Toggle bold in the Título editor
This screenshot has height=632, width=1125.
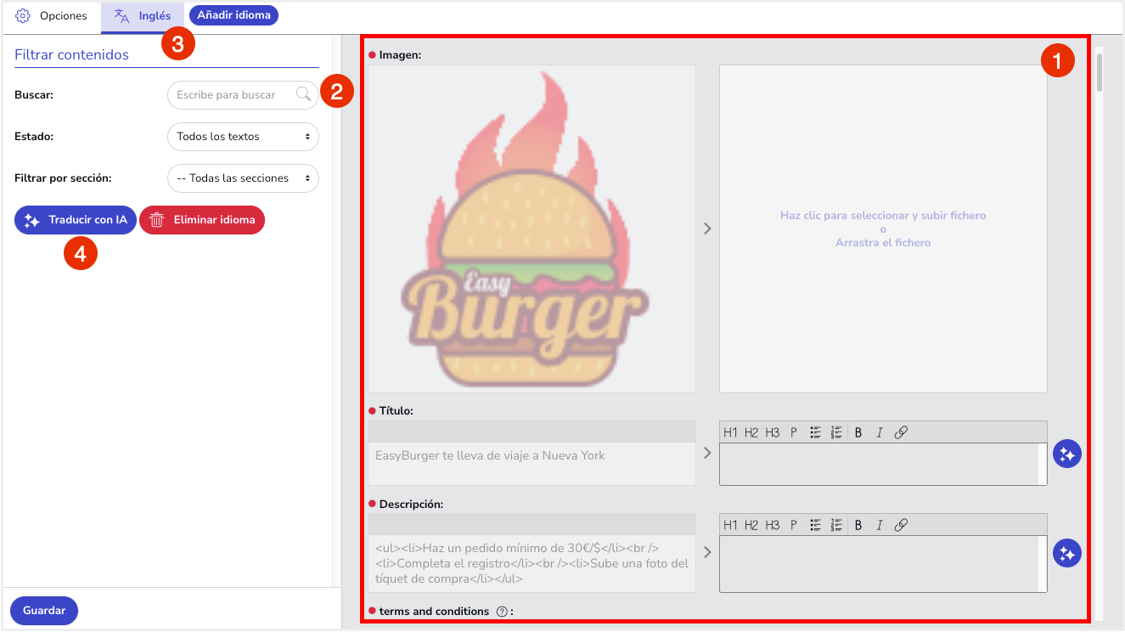tap(858, 432)
